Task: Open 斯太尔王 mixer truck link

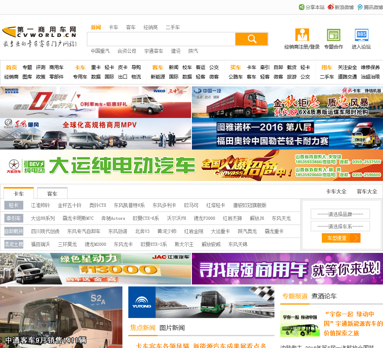Action: click(x=184, y=244)
